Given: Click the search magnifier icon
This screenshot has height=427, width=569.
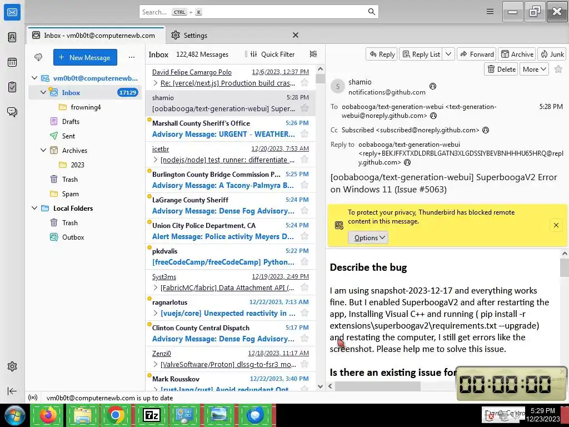Looking at the screenshot, I should pyautogui.click(x=371, y=12).
